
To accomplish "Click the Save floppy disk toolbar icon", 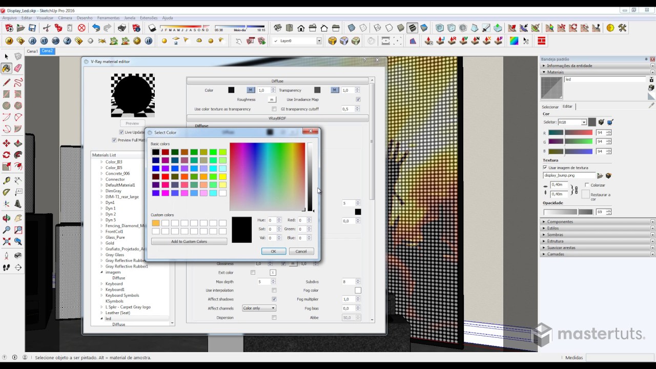I will 32,28.
